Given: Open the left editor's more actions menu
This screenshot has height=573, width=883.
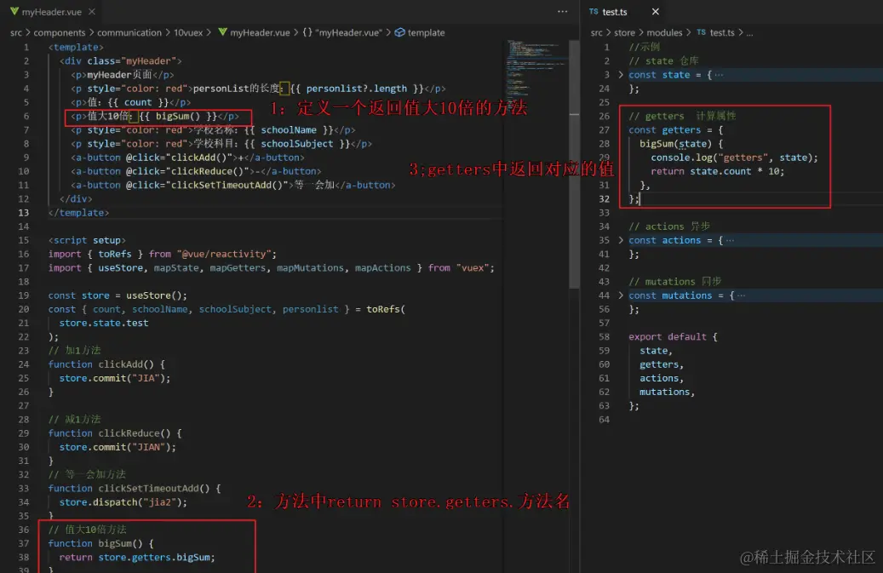Looking at the screenshot, I should (x=562, y=11).
